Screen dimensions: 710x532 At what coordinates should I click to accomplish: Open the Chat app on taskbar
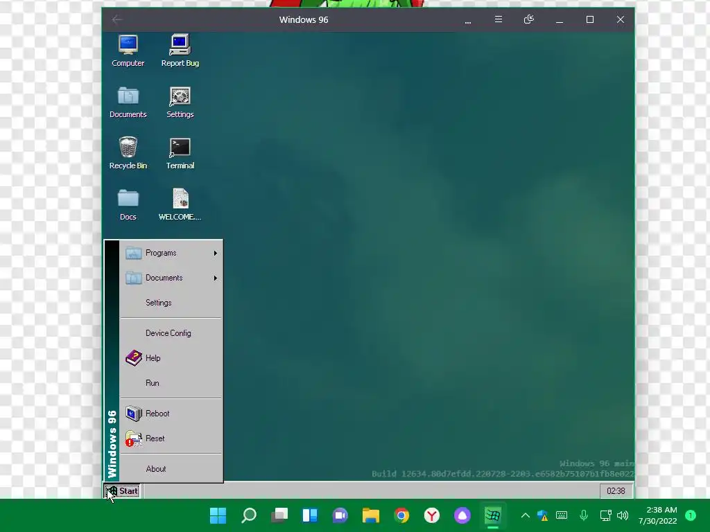[340, 515]
